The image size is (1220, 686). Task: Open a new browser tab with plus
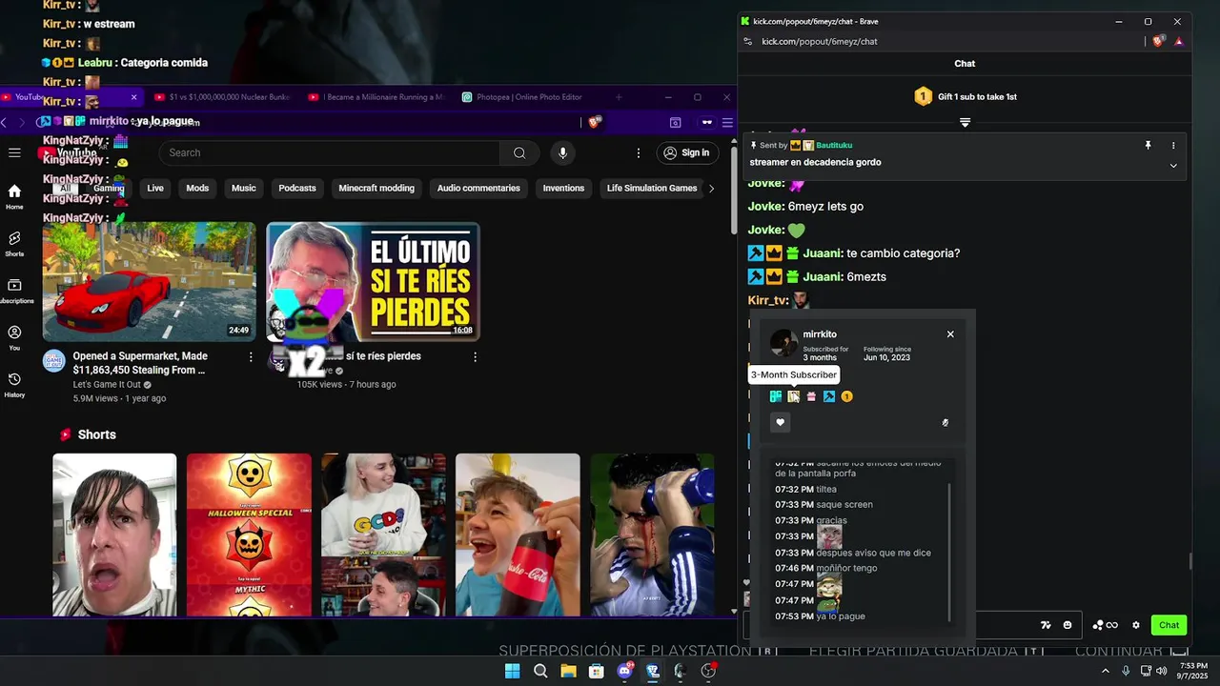coord(619,97)
